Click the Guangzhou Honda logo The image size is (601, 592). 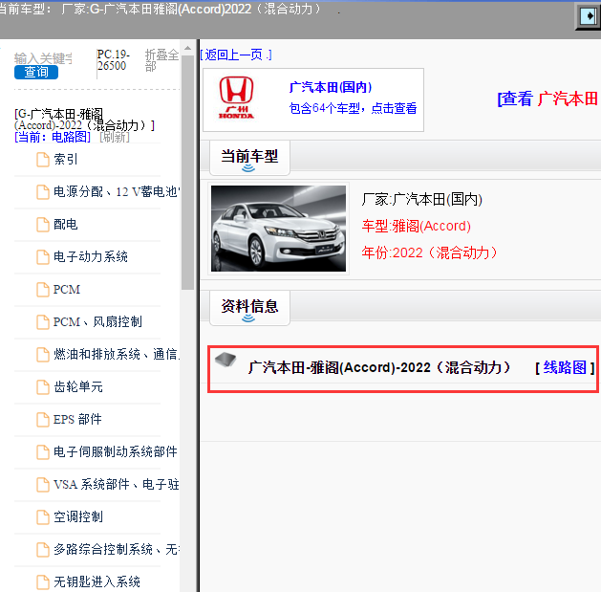pyautogui.click(x=236, y=98)
